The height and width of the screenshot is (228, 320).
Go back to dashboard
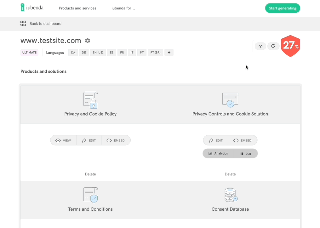[x=45, y=23]
